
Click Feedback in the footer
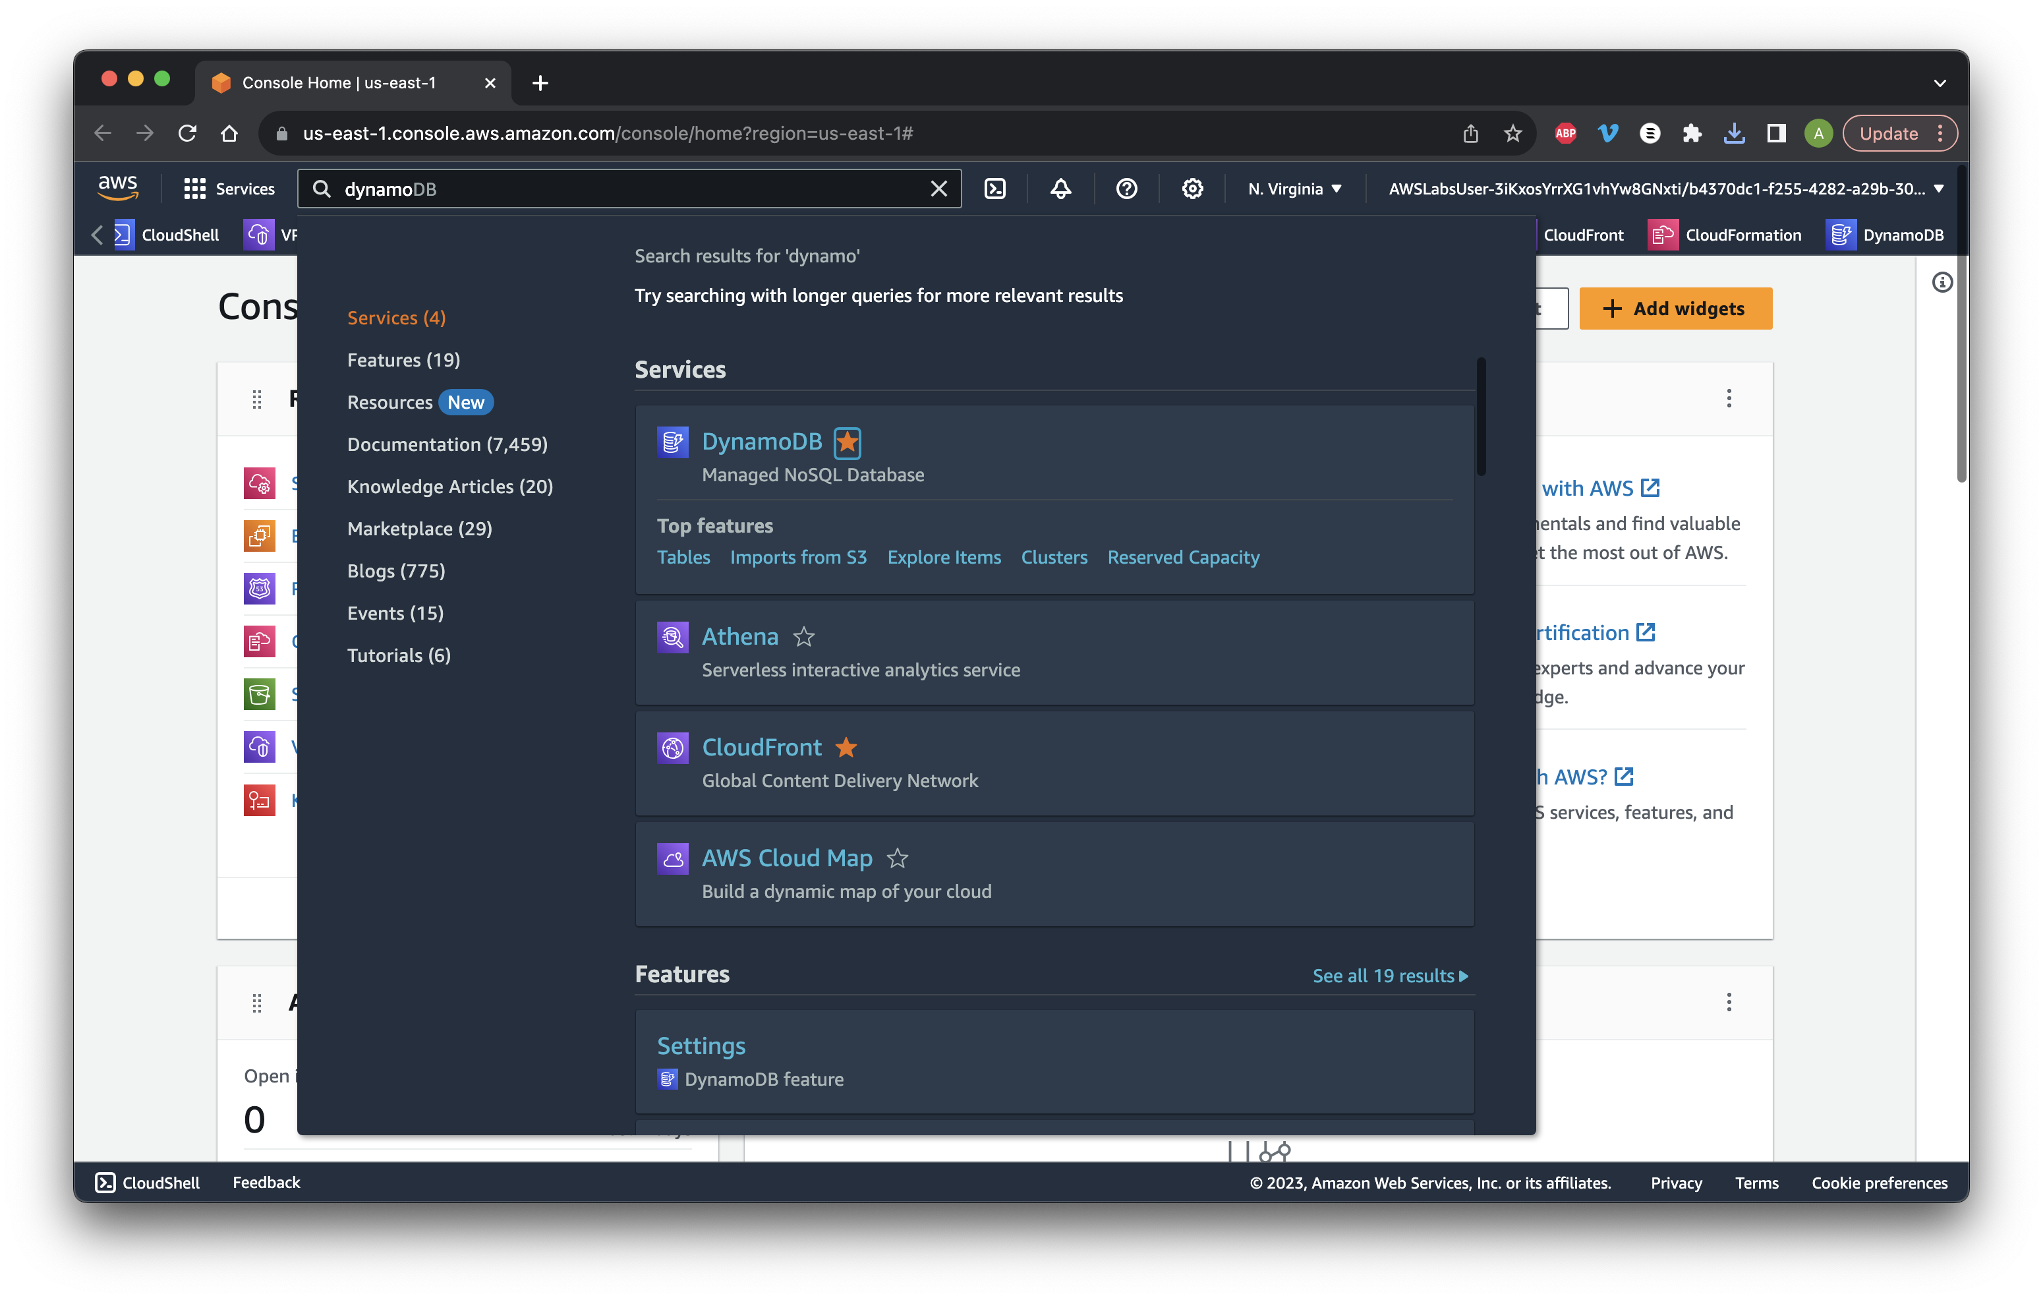point(266,1182)
